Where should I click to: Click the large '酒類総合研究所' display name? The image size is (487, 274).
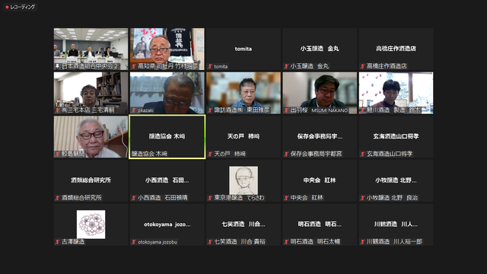91,180
